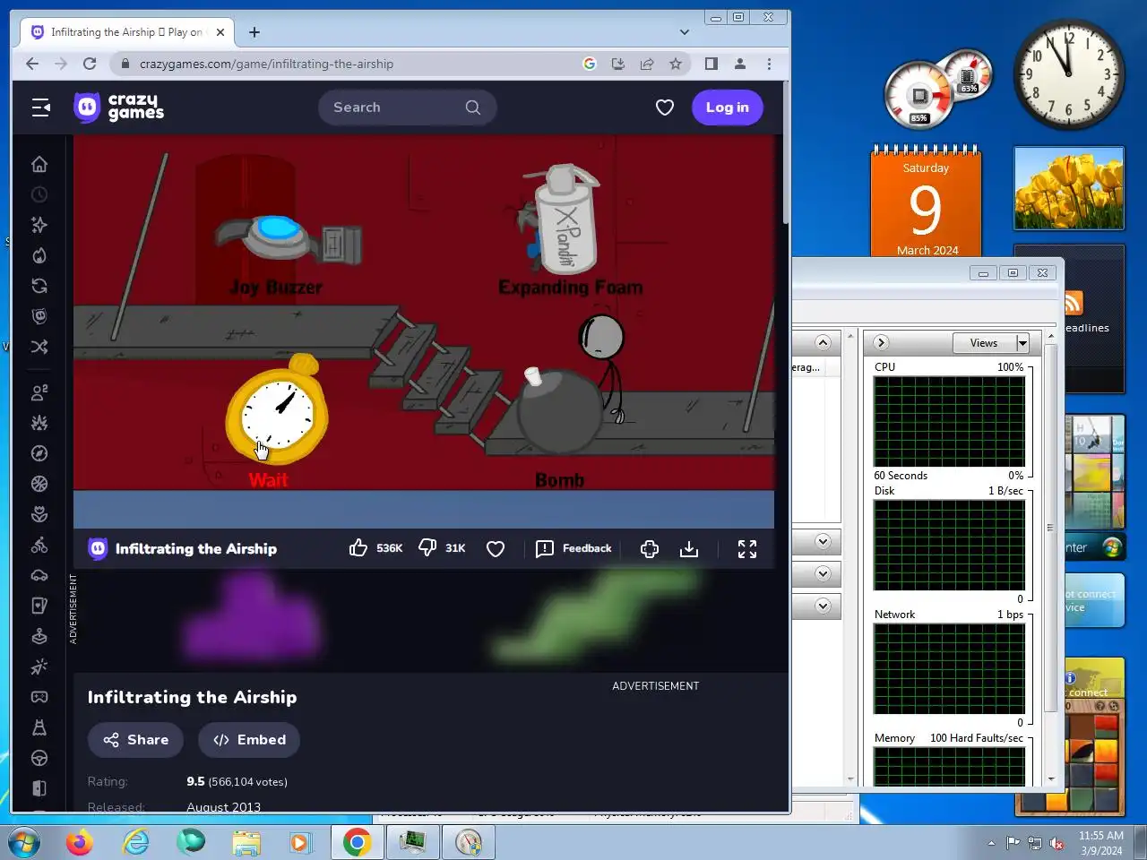Click the tulips slideshow gadget picture

(x=1069, y=188)
